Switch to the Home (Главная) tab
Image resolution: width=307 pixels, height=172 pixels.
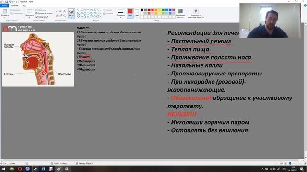pyautogui.click(x=14, y=6)
